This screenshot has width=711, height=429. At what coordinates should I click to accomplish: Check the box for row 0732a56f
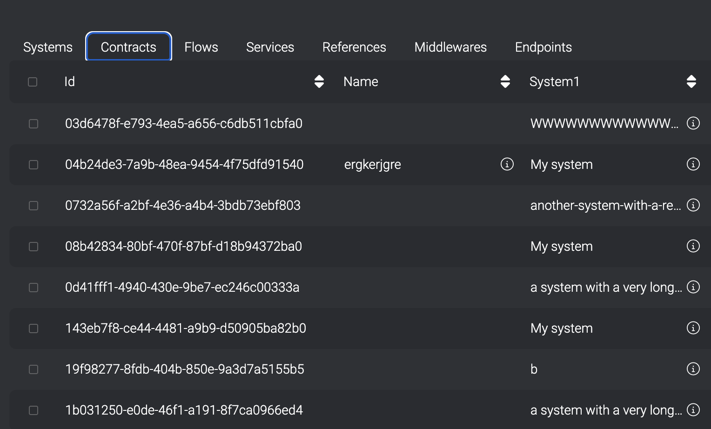[34, 206]
